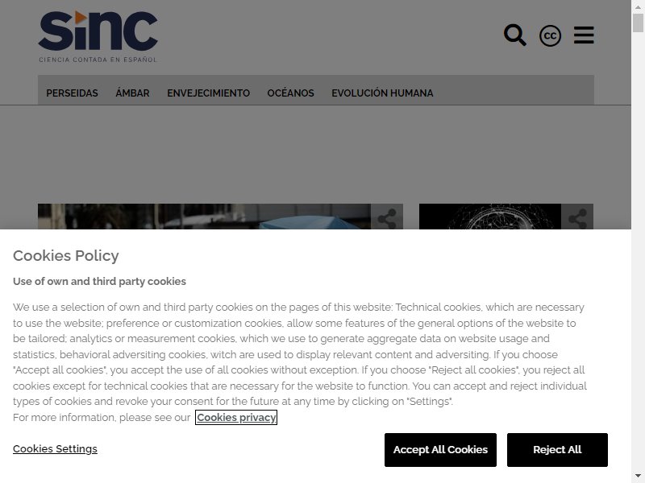The height and width of the screenshot is (483, 645).
Task: Open the umbrella article thumbnail
Action: click(205, 217)
